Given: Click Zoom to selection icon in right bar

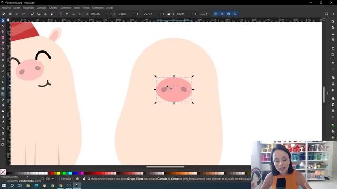Looking at the screenshot, I should click(x=333, y=99).
